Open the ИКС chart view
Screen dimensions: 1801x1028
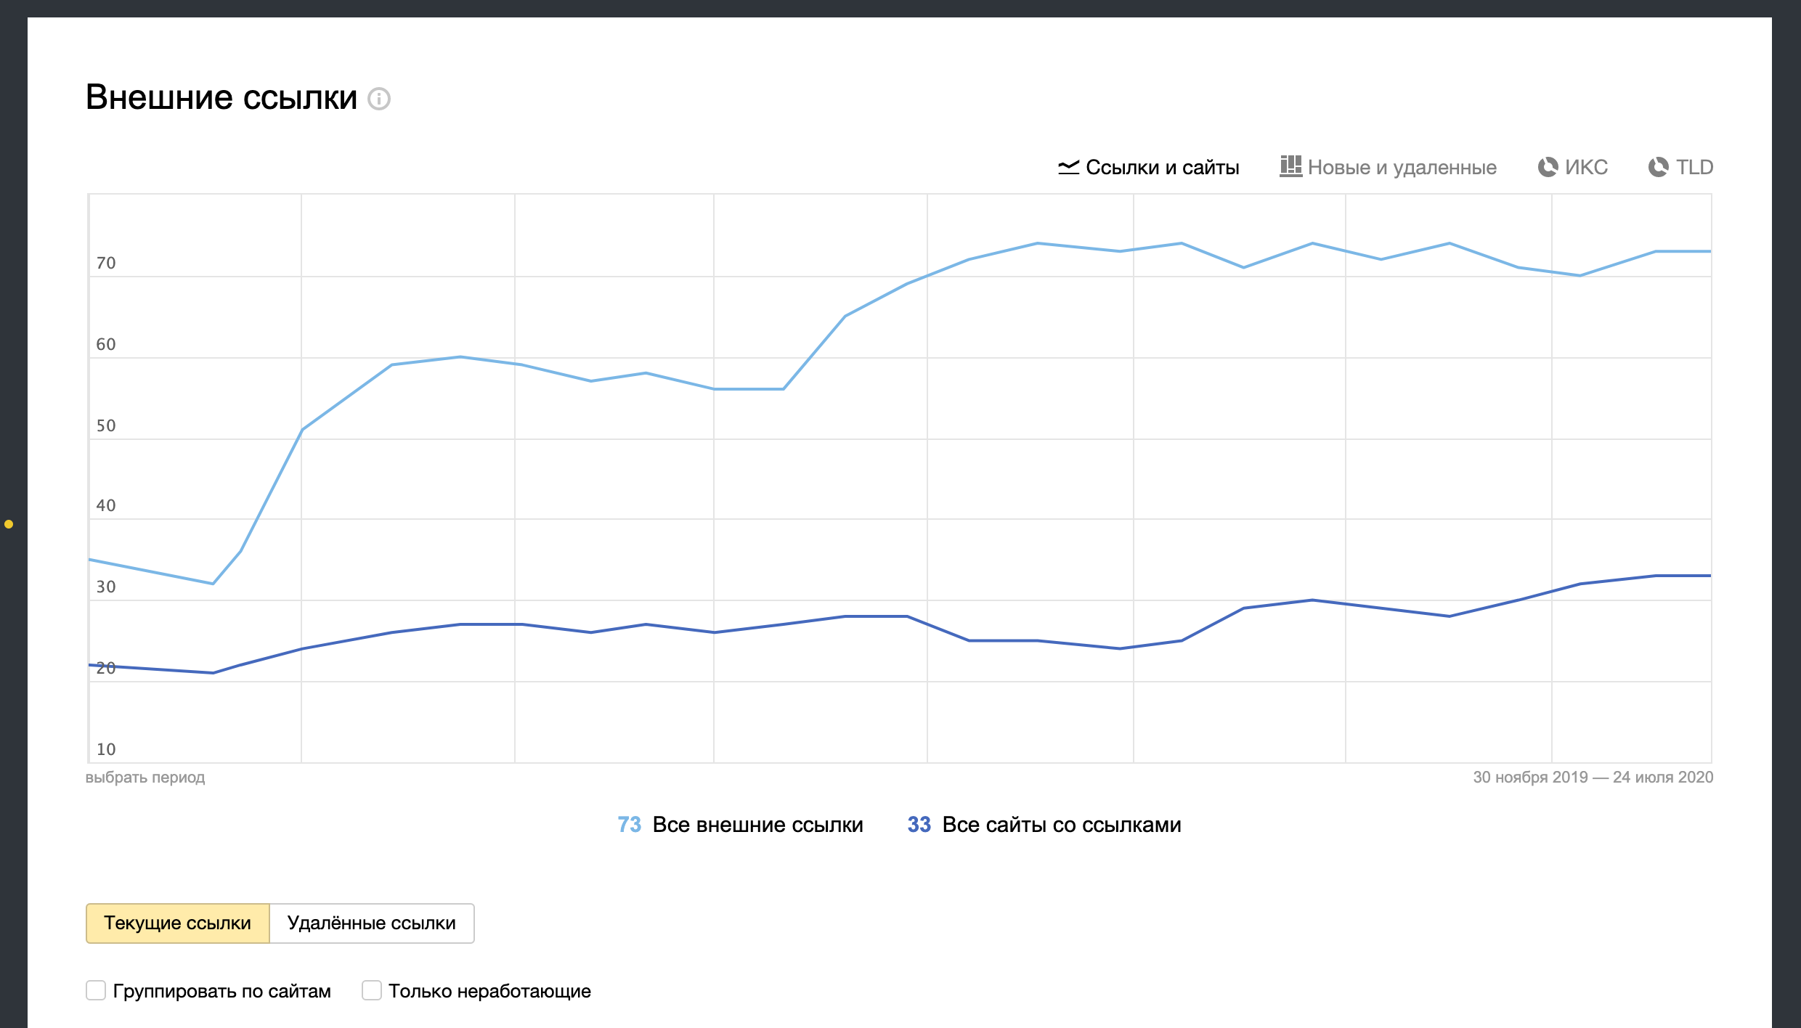(x=1586, y=168)
